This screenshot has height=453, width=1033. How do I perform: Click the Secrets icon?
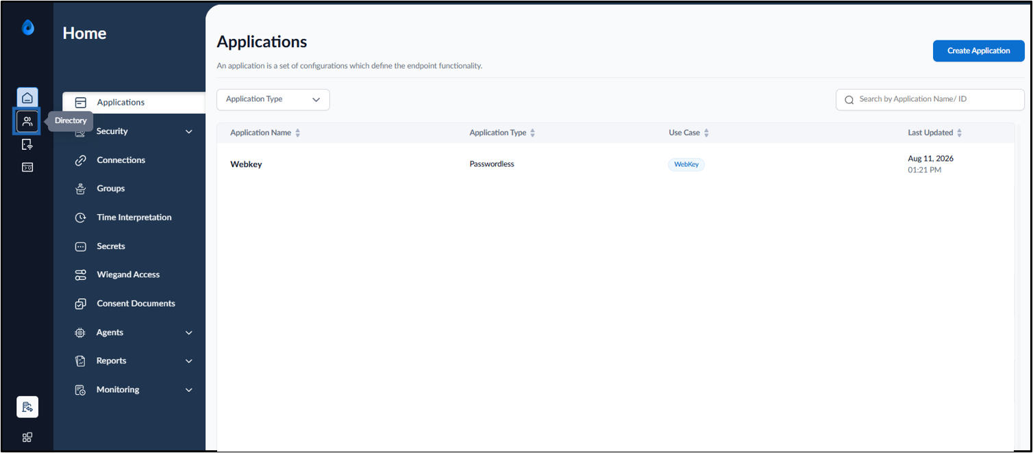81,246
